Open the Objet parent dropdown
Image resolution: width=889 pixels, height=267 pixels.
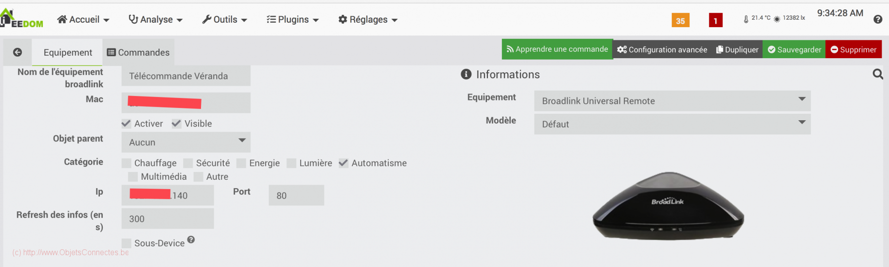coord(186,142)
